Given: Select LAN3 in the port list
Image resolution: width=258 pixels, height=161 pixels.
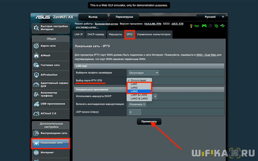Looking at the screenshot, I should (x=139, y=91).
